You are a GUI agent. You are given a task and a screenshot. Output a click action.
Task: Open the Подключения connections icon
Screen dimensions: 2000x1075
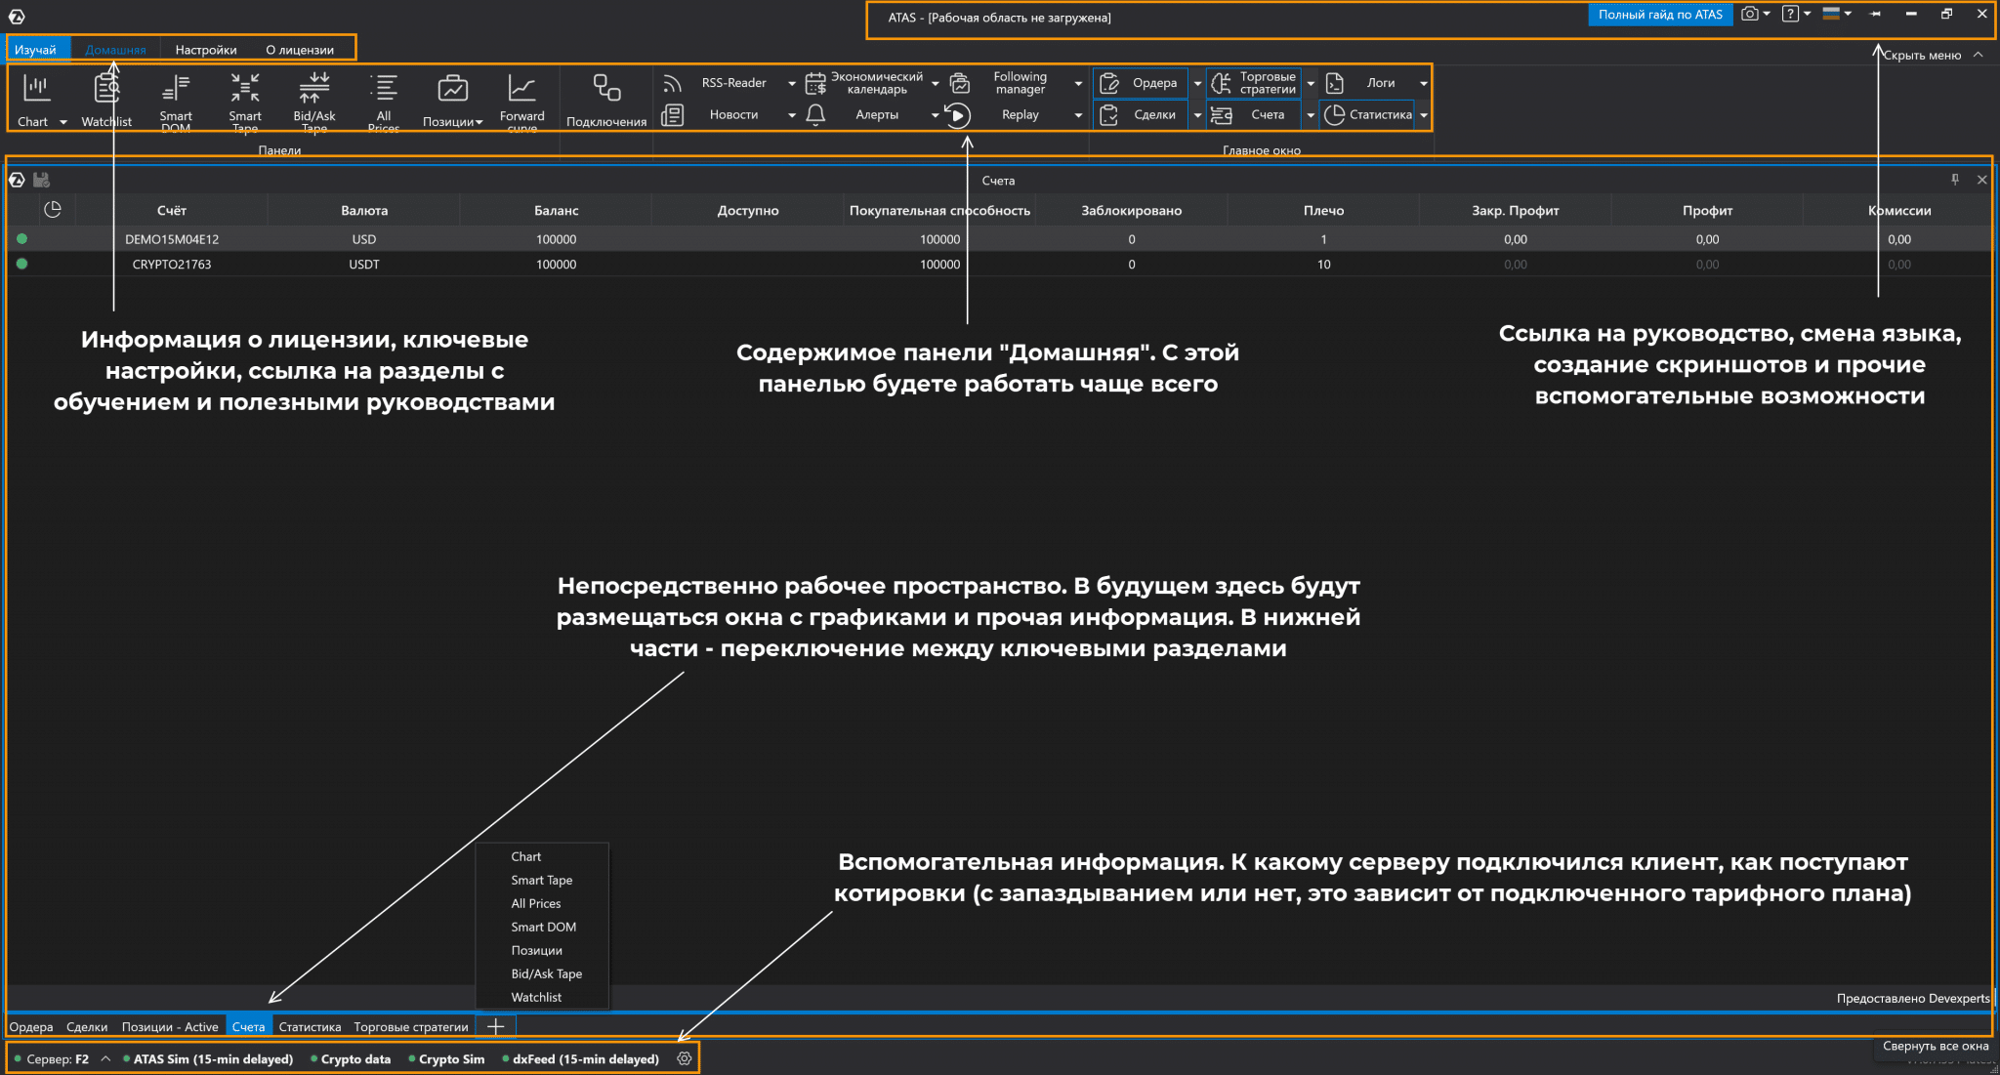(606, 91)
